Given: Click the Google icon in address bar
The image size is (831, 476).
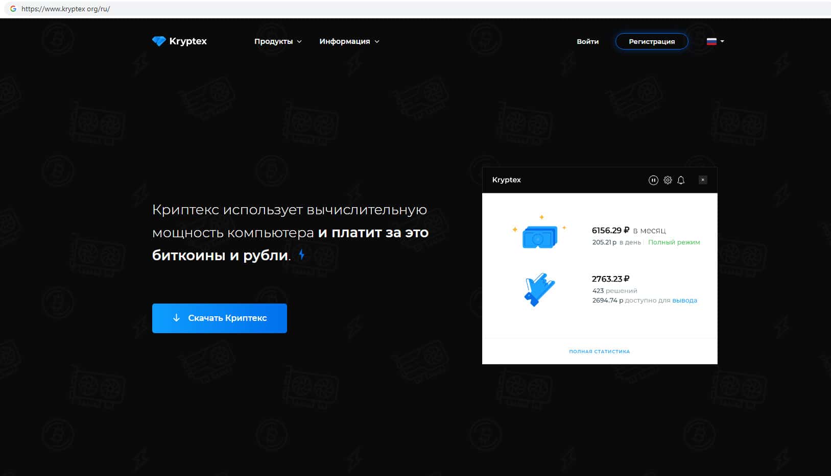Looking at the screenshot, I should (x=13, y=9).
